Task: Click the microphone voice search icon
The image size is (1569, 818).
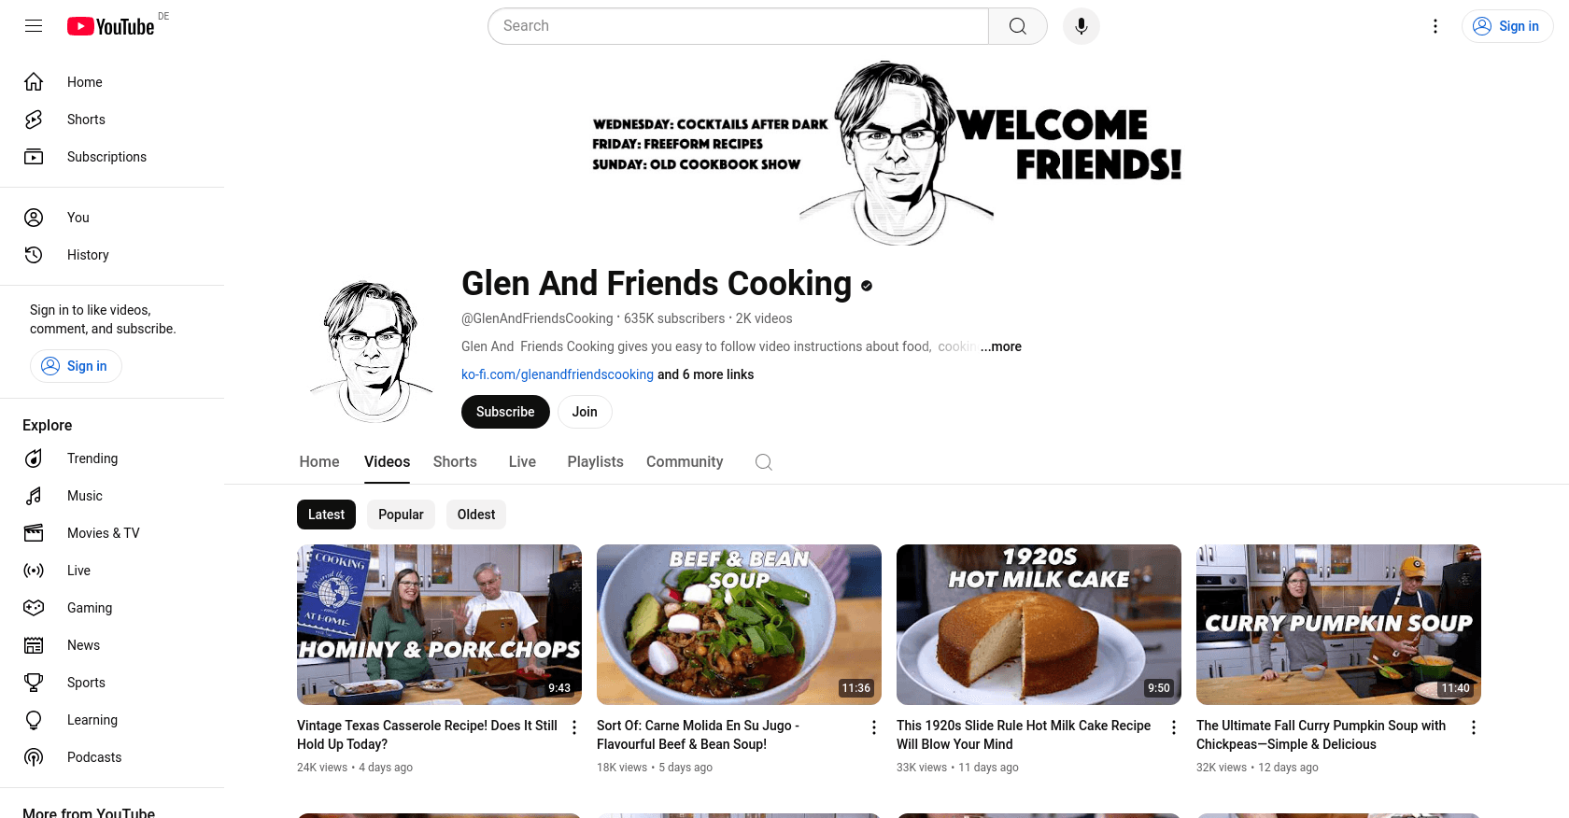Action: click(1081, 26)
